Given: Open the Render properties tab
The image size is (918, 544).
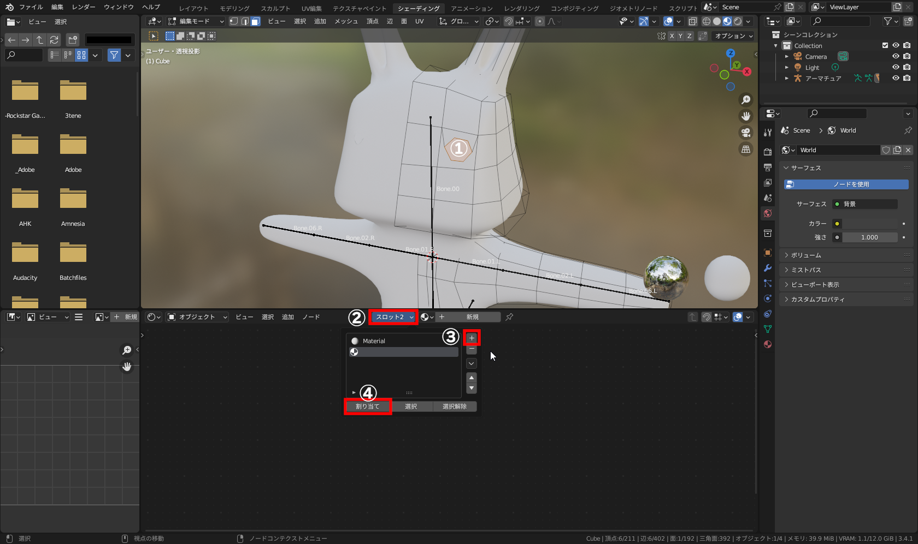Looking at the screenshot, I should pyautogui.click(x=768, y=152).
